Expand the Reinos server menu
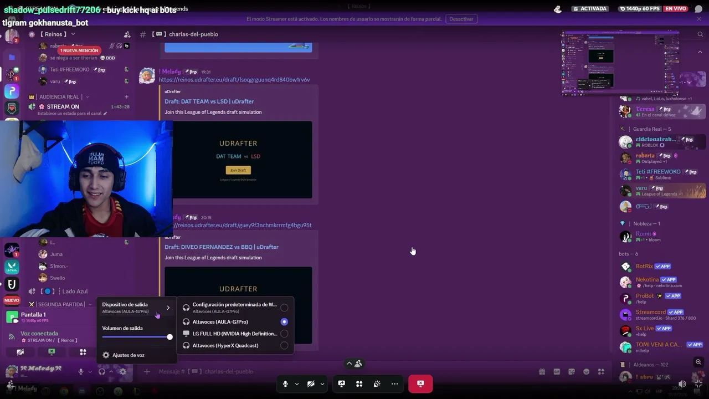The image size is (709, 399). click(x=73, y=34)
